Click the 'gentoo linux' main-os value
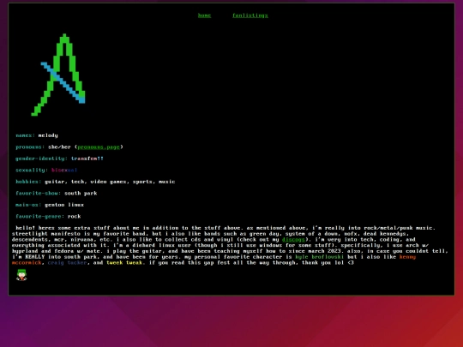463x347 pixels. tap(64, 205)
